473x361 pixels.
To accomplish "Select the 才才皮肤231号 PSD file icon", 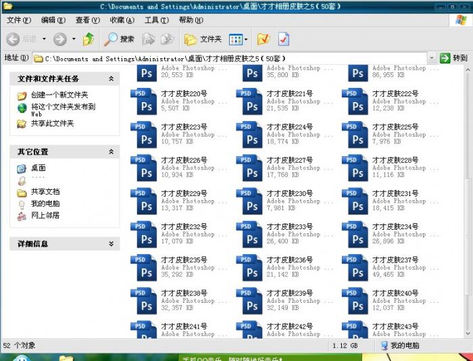I will pyautogui.click(x=355, y=201).
